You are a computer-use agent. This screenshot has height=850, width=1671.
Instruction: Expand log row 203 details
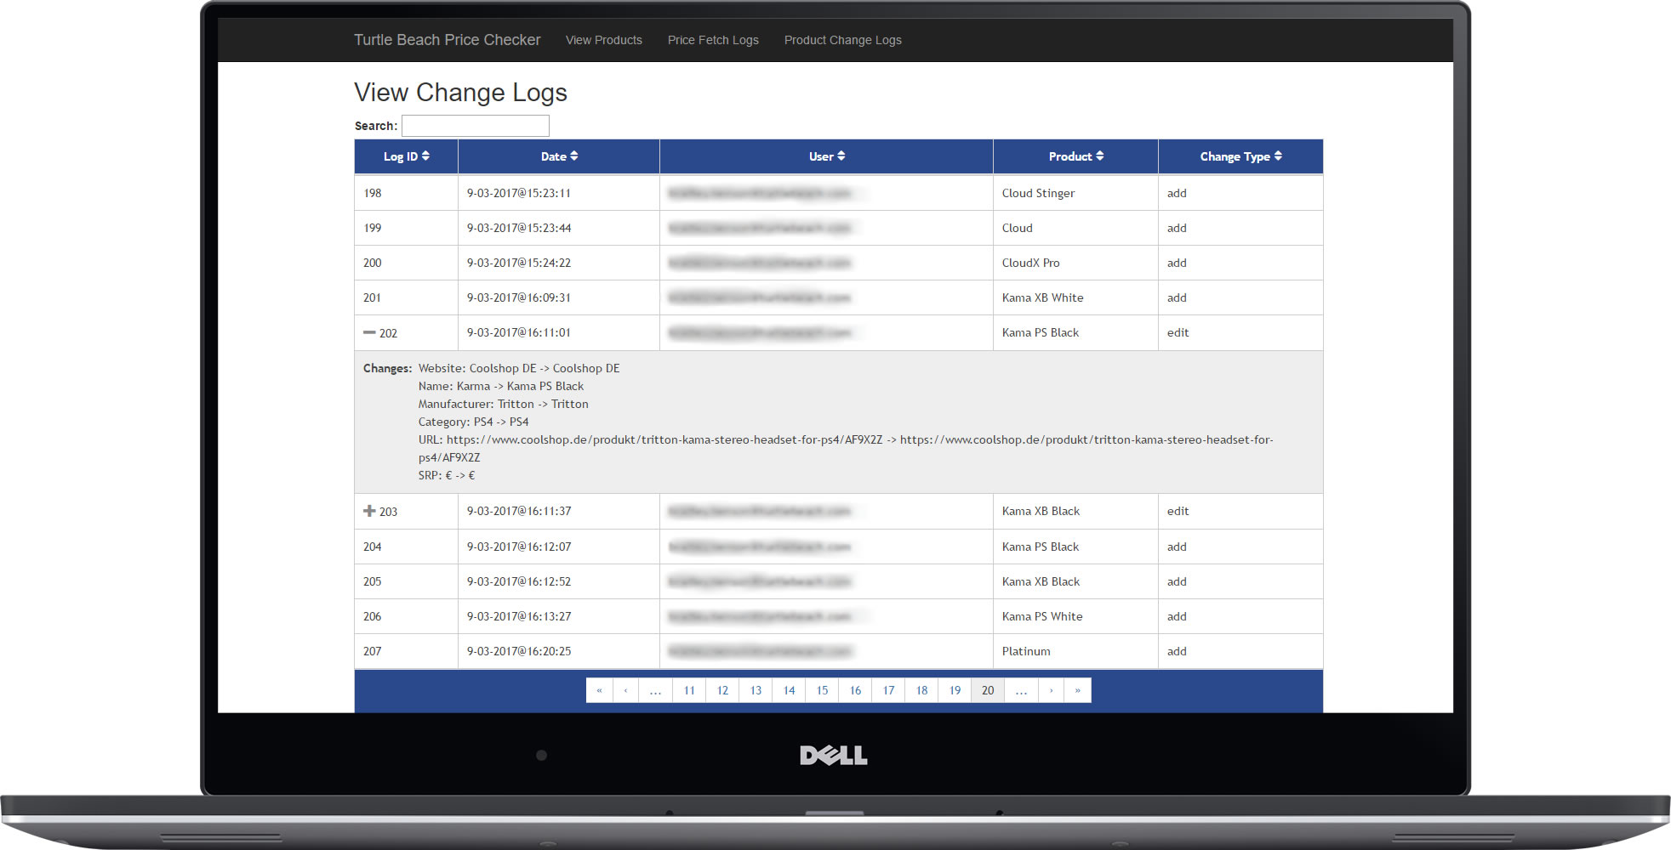point(369,511)
